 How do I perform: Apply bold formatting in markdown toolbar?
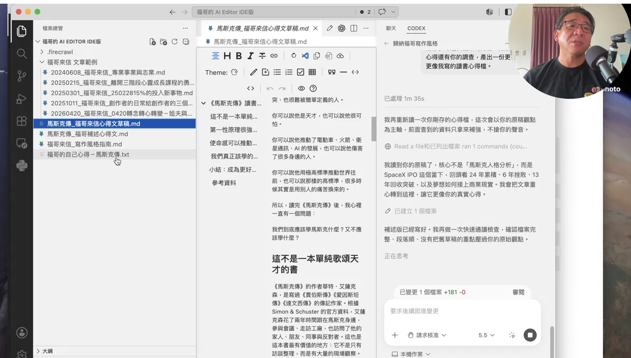tap(239, 56)
